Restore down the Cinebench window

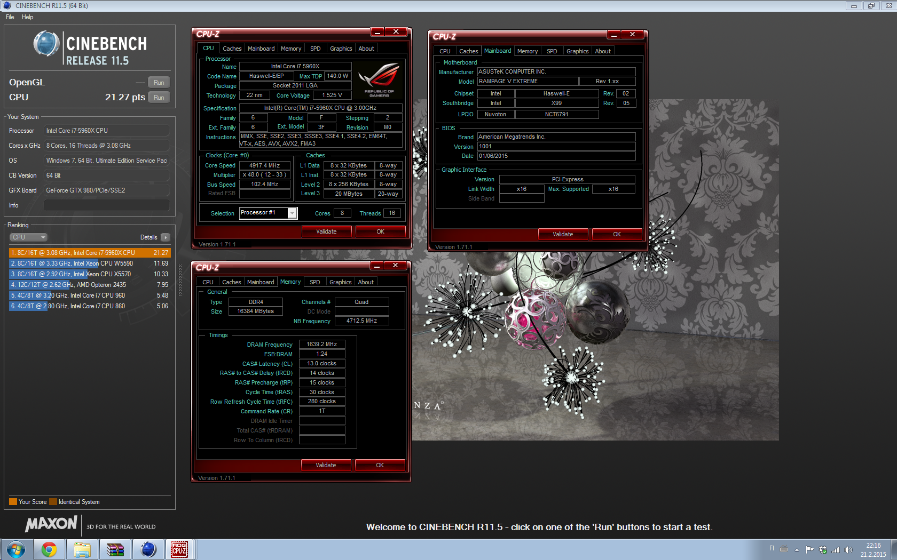[x=871, y=6]
